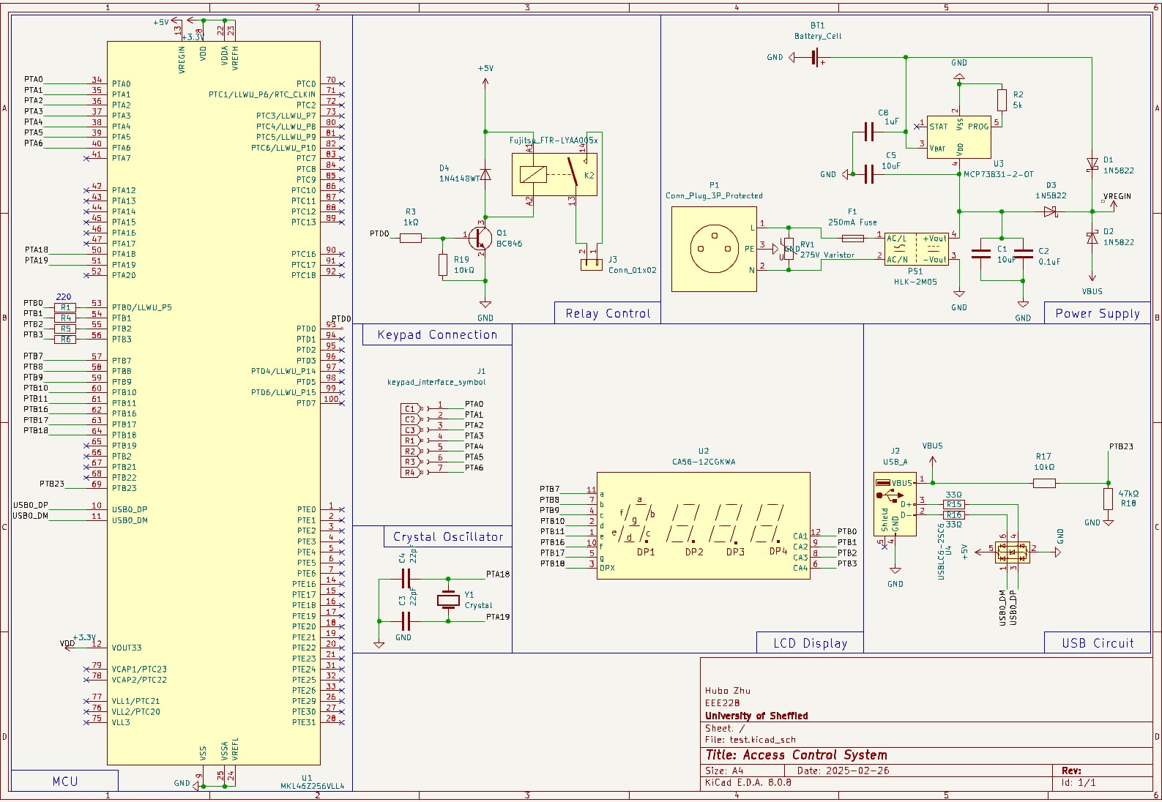Screen dimensions: 1162x802
Task: Select the 'Conn_Plug_3P_Protected' value text
Action: [x=714, y=196]
